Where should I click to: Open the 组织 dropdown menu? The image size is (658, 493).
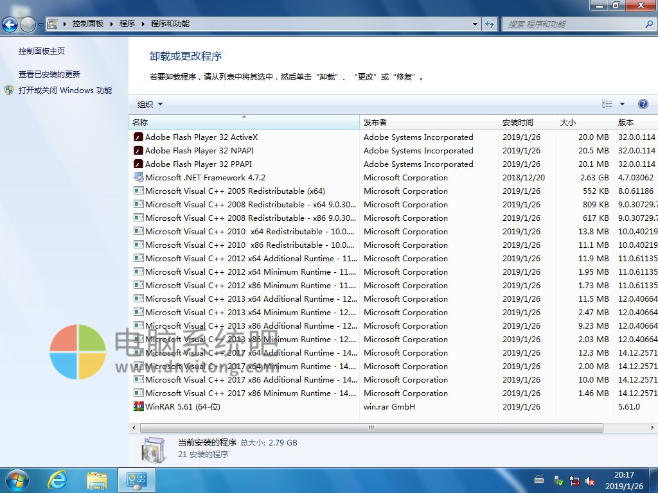point(150,104)
